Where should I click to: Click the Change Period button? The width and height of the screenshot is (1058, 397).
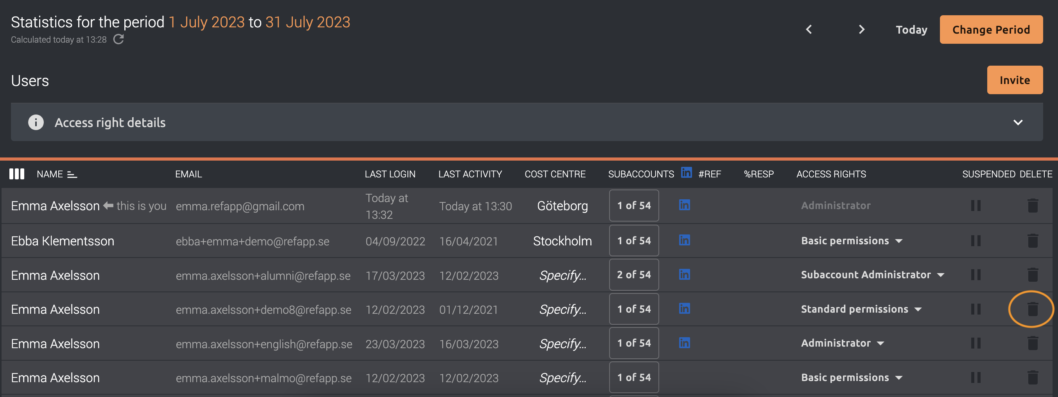pyautogui.click(x=991, y=30)
